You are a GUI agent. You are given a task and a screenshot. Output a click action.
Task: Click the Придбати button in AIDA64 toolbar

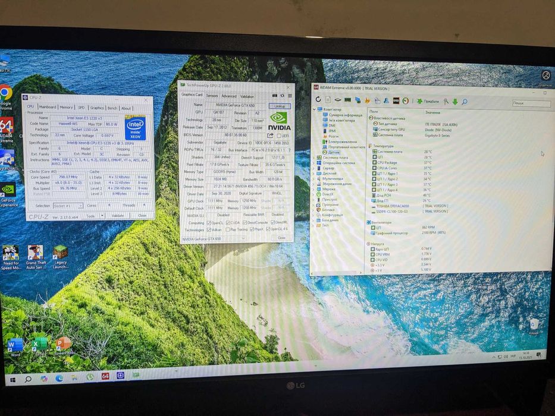(x=428, y=102)
